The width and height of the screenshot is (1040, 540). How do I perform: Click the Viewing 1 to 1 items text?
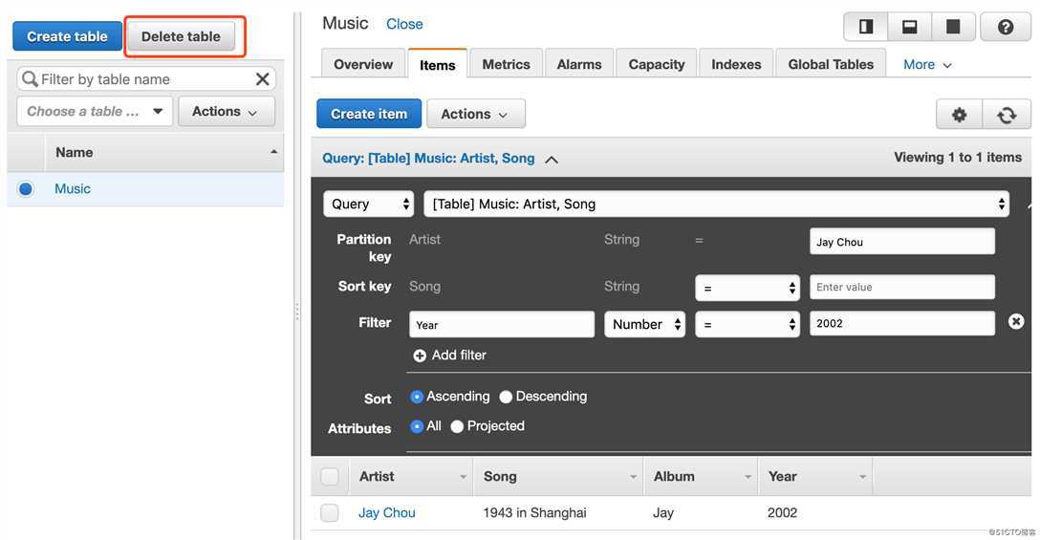[x=958, y=158]
